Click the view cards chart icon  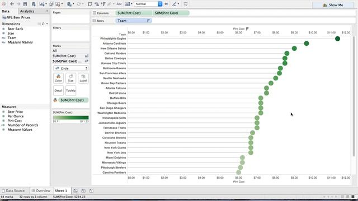(128, 4)
